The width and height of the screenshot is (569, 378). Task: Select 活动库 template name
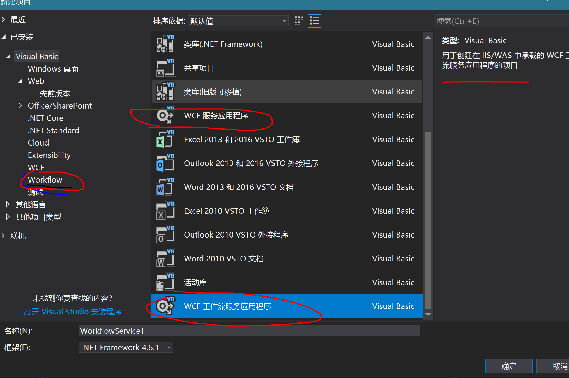point(195,282)
